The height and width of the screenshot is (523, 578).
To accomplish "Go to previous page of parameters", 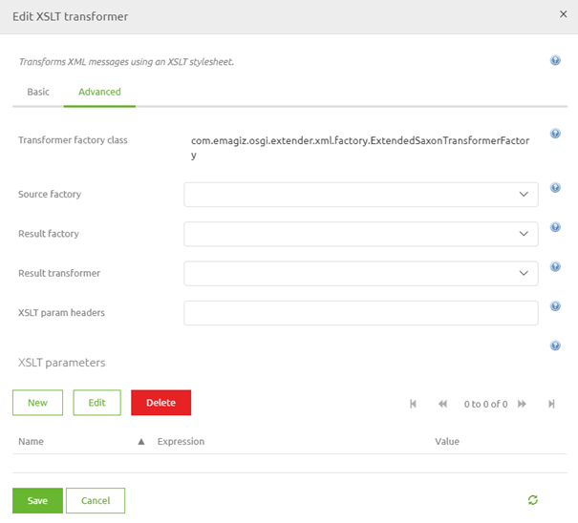I will click(x=442, y=404).
